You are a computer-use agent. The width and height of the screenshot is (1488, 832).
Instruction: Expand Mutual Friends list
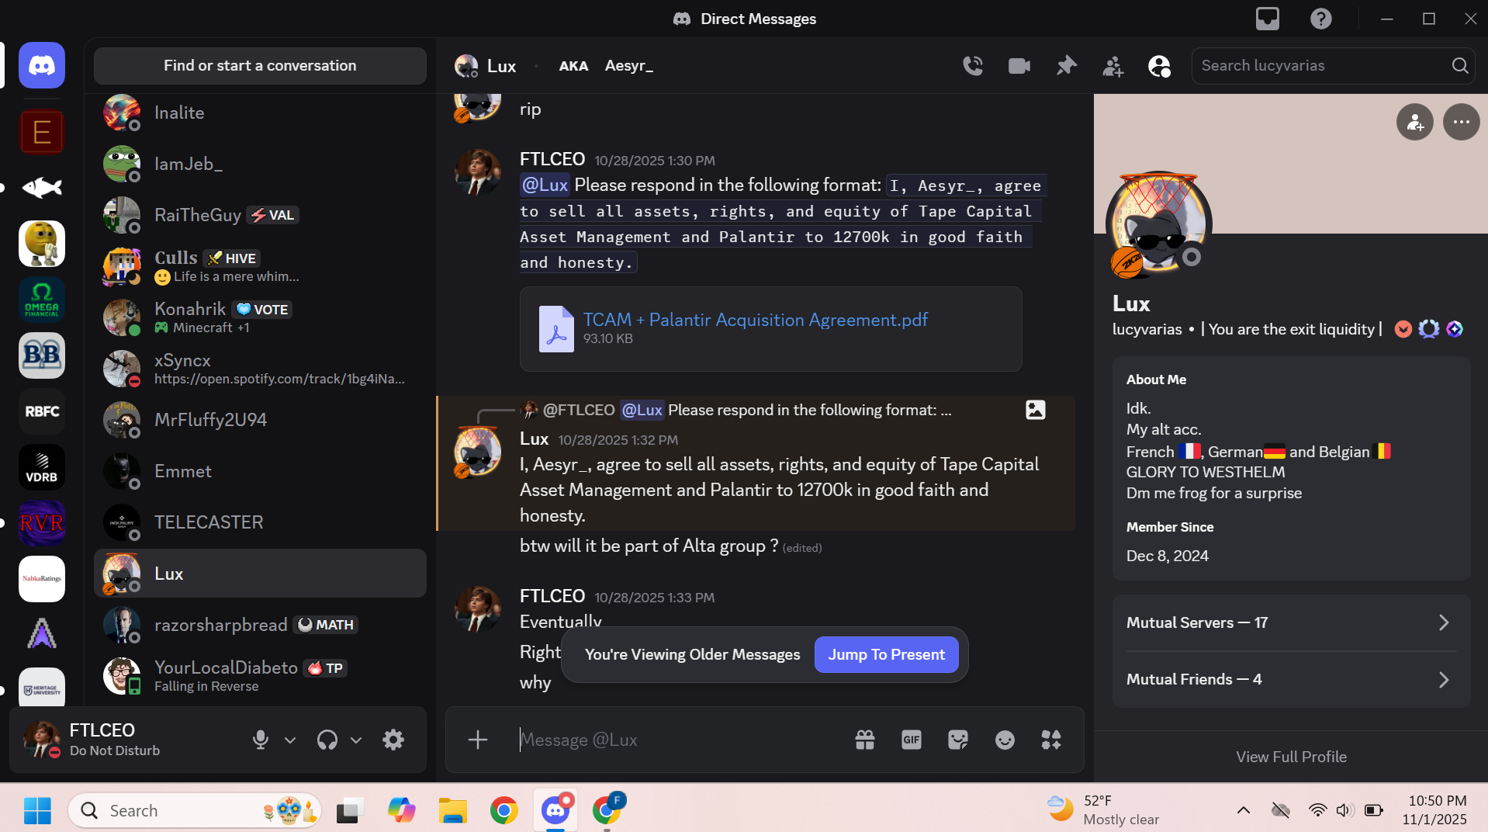point(1291,679)
